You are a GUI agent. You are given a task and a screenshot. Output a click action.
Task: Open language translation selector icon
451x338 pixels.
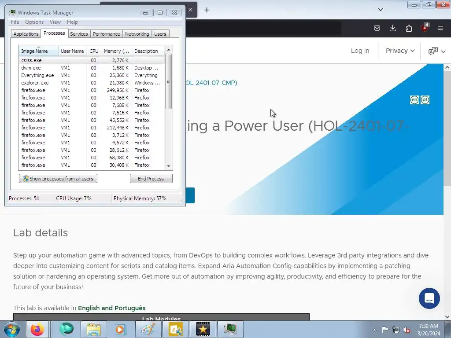point(436,51)
